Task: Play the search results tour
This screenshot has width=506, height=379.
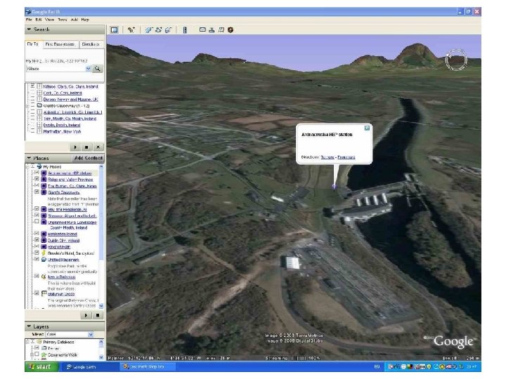Action: (75, 147)
